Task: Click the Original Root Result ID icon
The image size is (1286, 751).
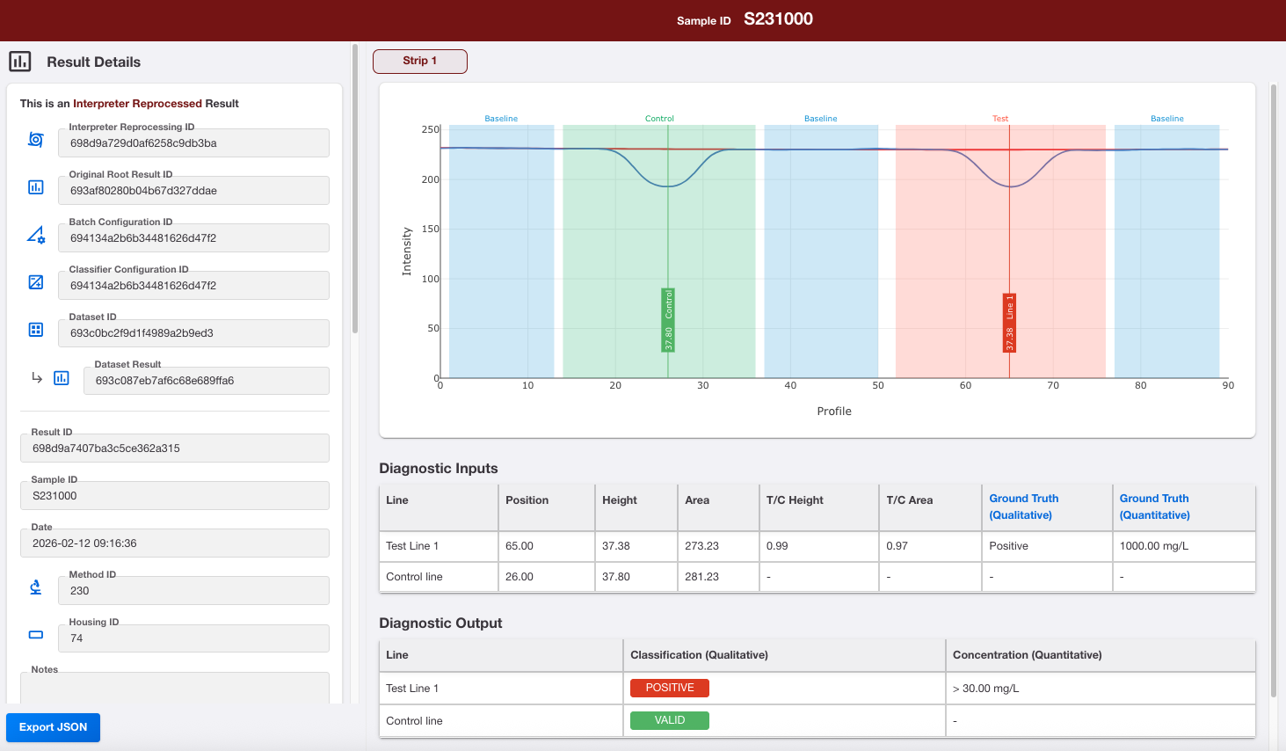Action: [36, 186]
